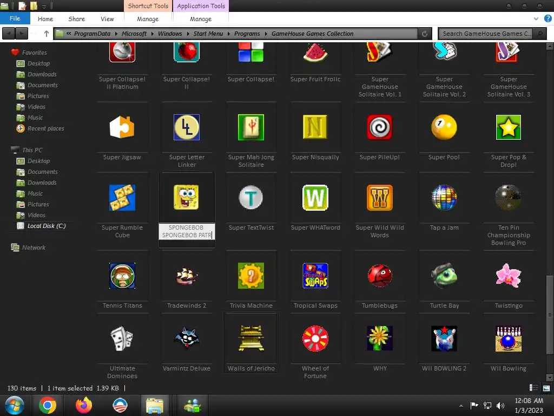Go back with the navigation arrow
Image resolution: width=554 pixels, height=416 pixels.
[9, 34]
